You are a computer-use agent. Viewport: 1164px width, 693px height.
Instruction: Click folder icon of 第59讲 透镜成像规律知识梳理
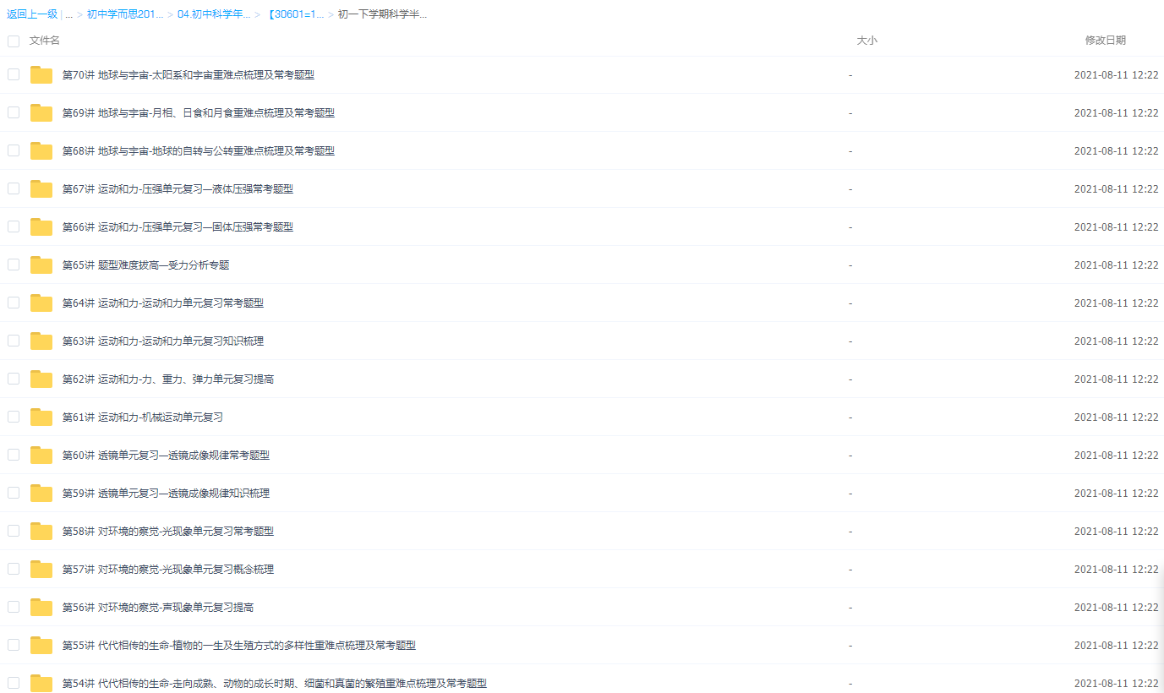41,494
